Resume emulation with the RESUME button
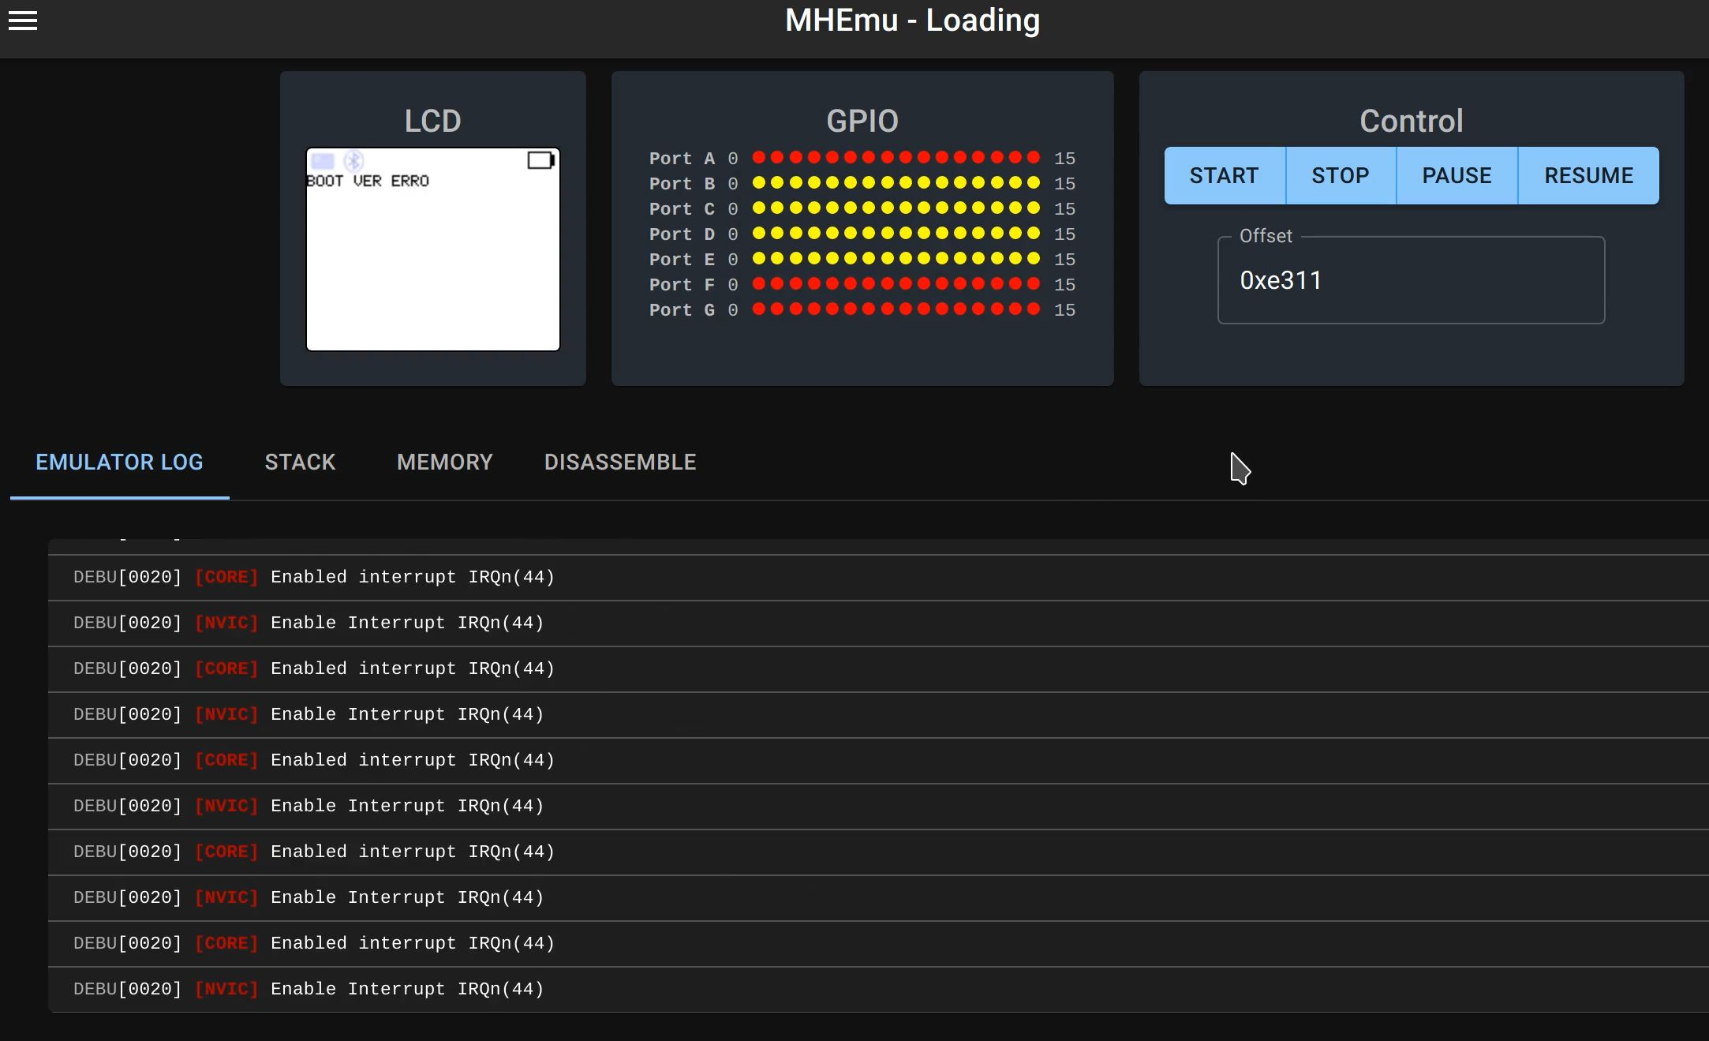 pos(1588,175)
